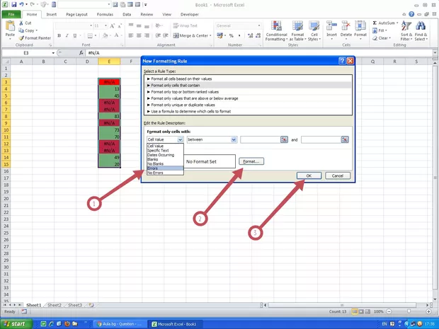Switch to the Insert ribbon tab
The image size is (439, 329).
(52, 14)
